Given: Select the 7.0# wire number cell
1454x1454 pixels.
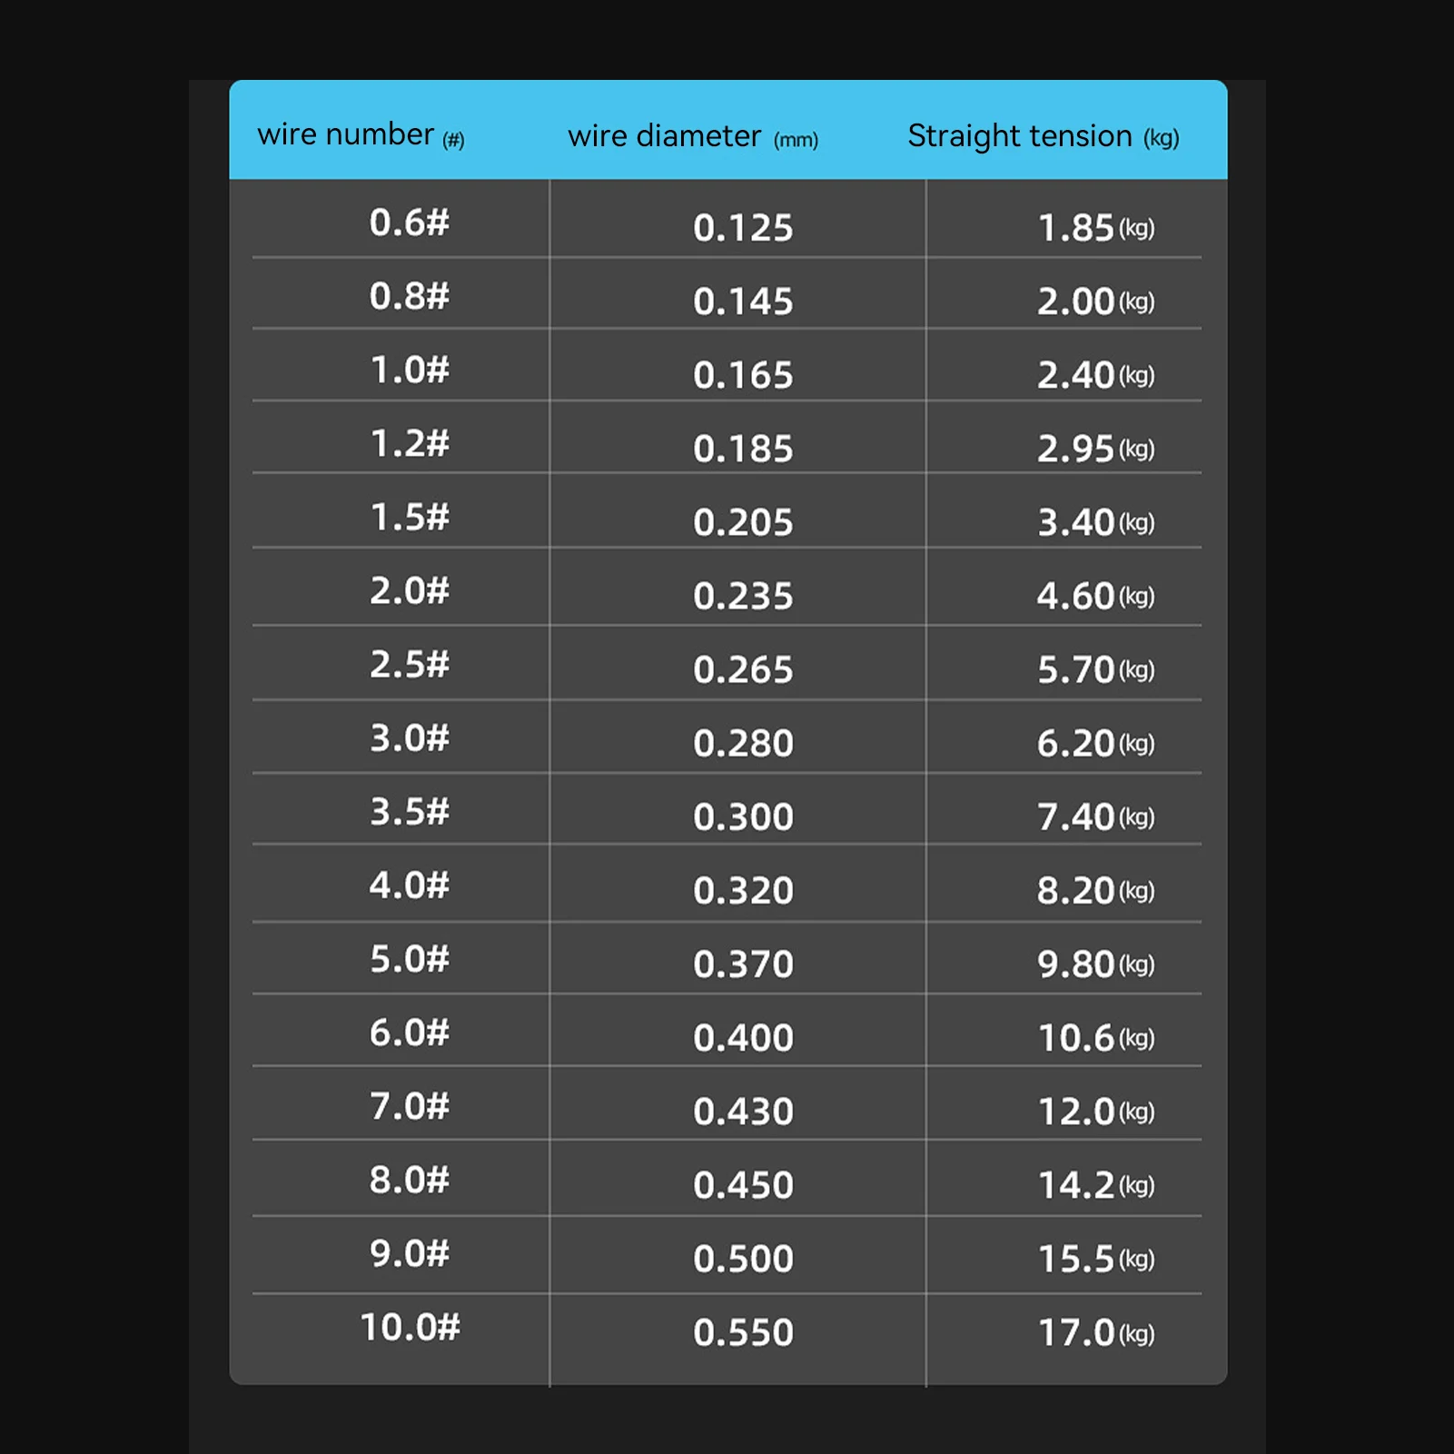Looking at the screenshot, I should [x=409, y=1106].
